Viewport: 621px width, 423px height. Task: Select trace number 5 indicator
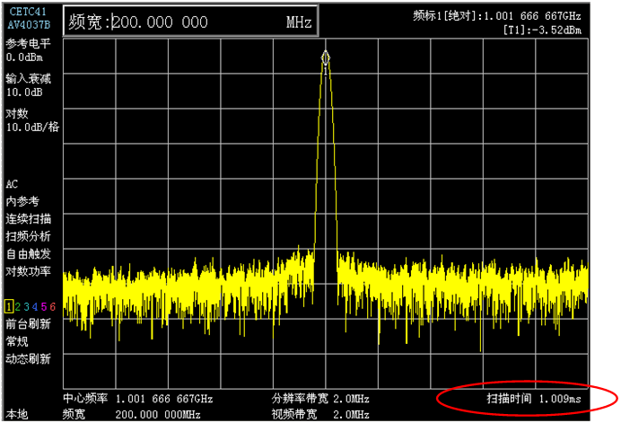tap(44, 306)
